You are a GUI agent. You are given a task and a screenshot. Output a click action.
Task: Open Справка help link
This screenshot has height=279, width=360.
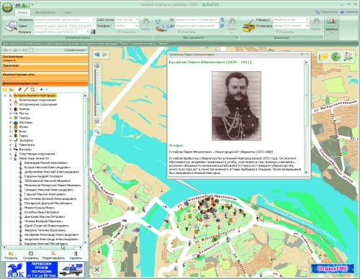(349, 12)
